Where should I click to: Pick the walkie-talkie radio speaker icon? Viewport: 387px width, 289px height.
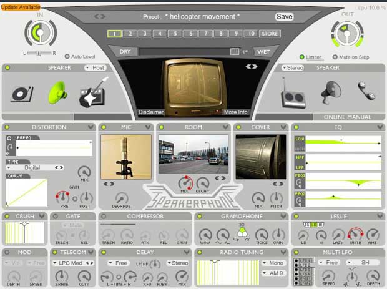click(x=292, y=94)
